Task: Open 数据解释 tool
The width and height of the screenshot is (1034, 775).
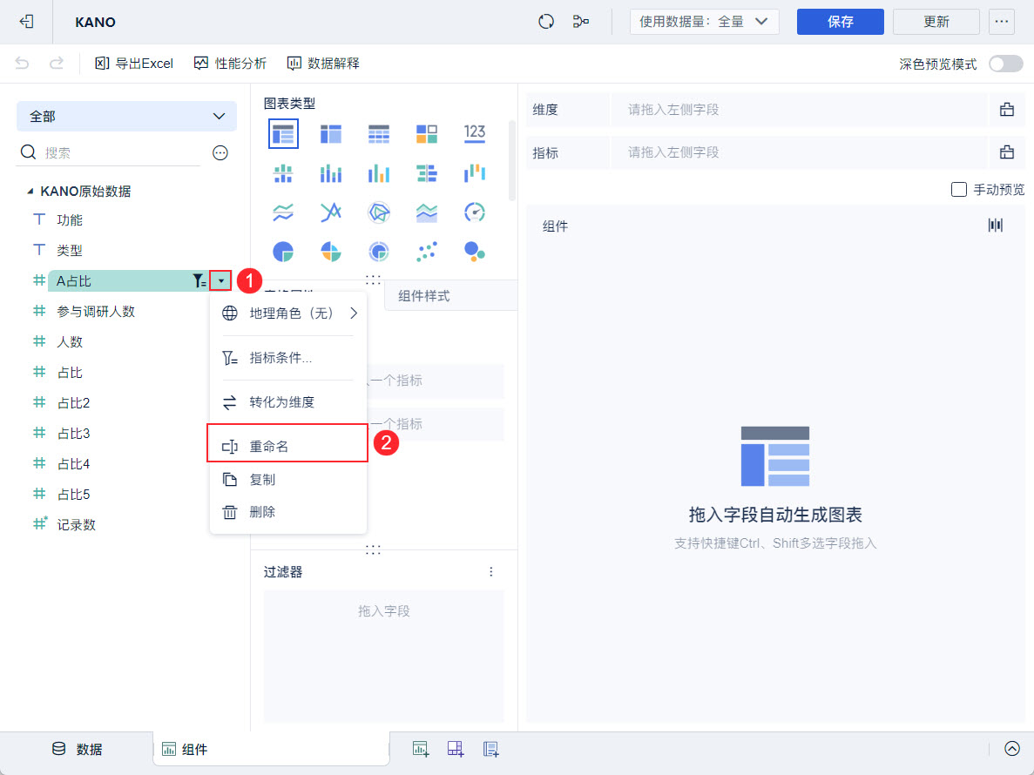Action: [x=323, y=64]
